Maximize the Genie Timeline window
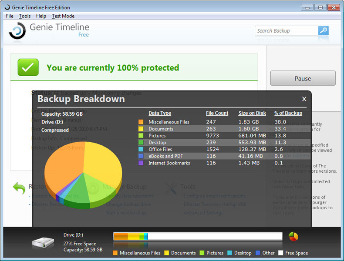 tap(320, 8)
